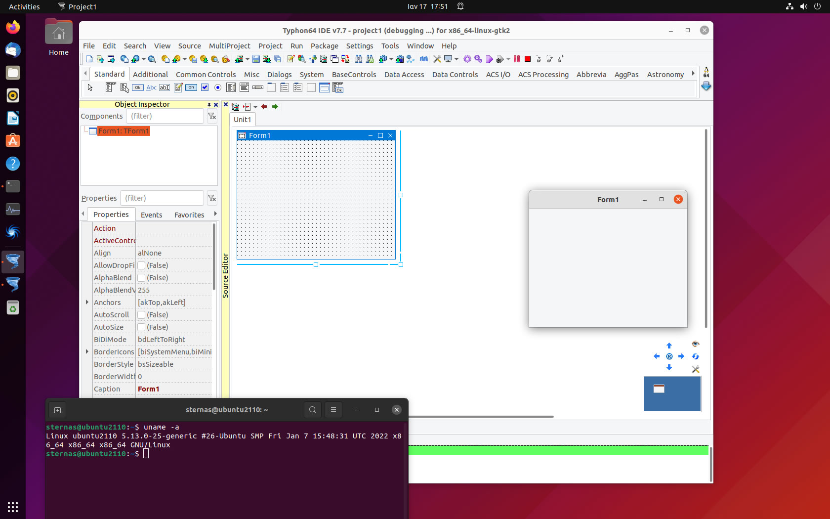Open the Run menu
830x519 pixels.
(296, 46)
